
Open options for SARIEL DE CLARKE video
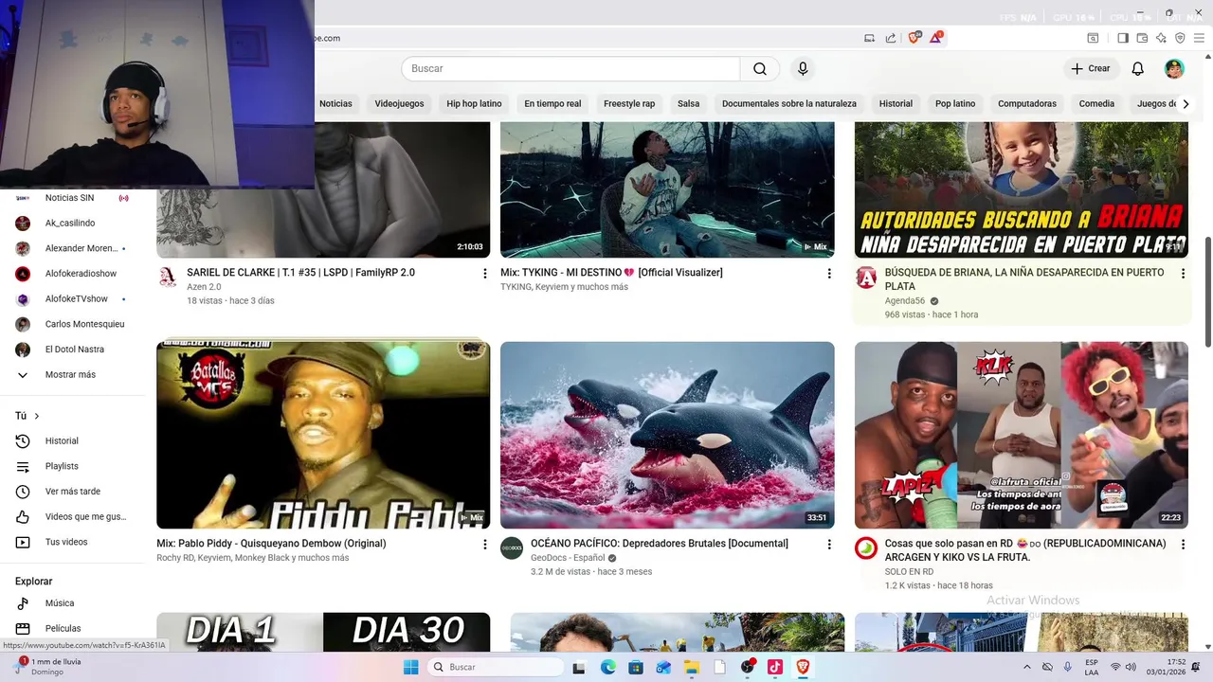pyautogui.click(x=484, y=274)
